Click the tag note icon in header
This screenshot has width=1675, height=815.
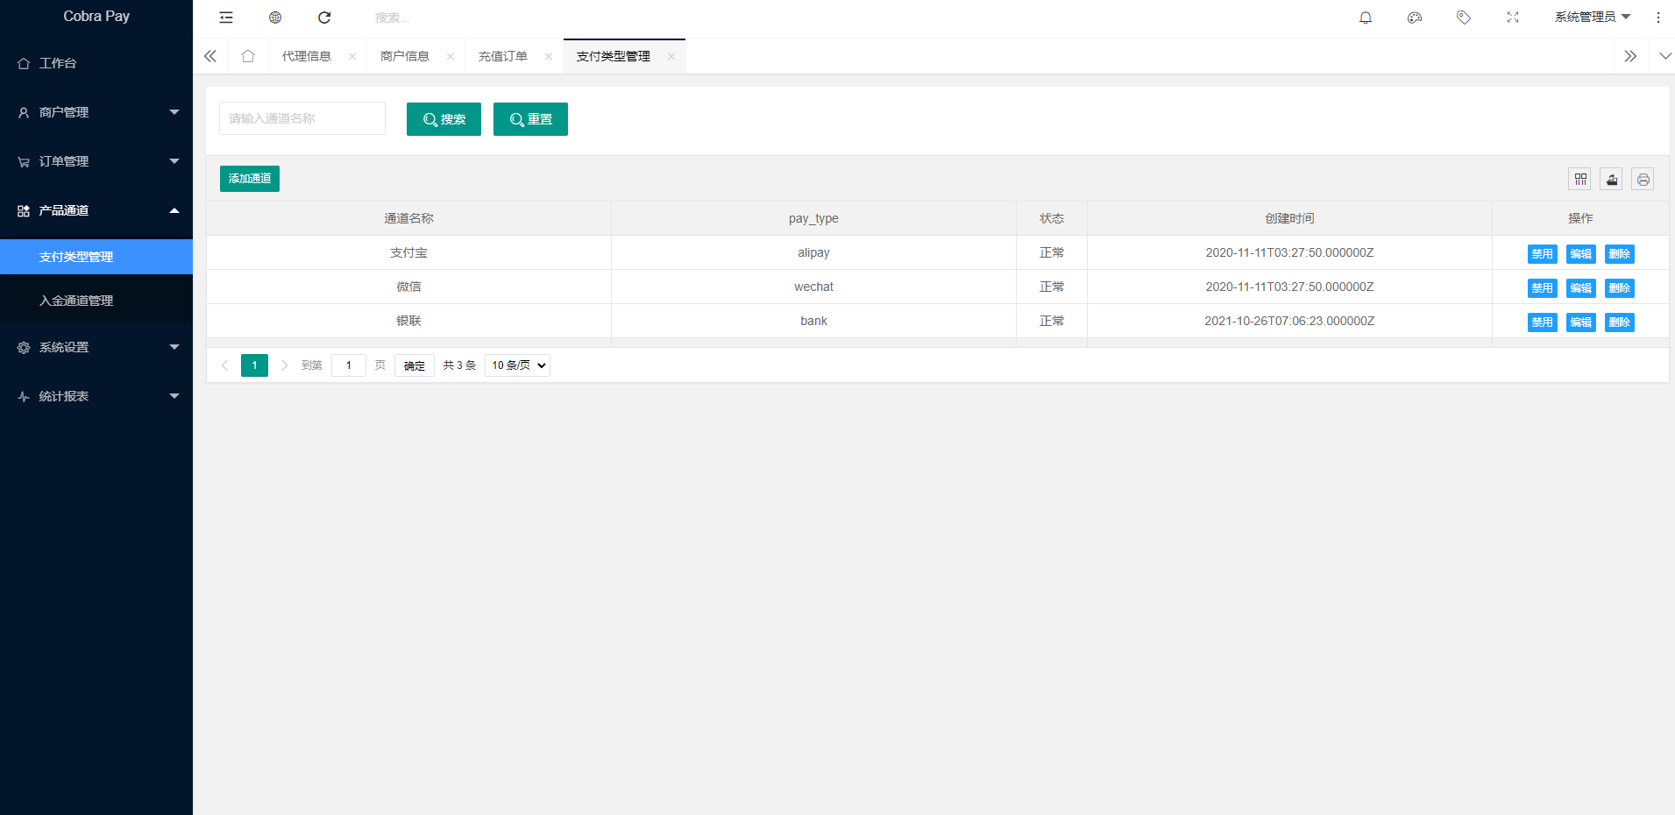pos(1464,18)
